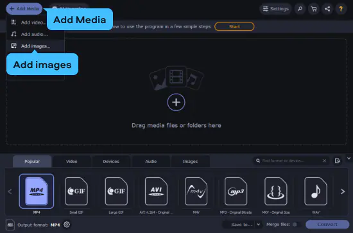
Task: Pick the AVI H.264 format icon
Action: point(156,191)
